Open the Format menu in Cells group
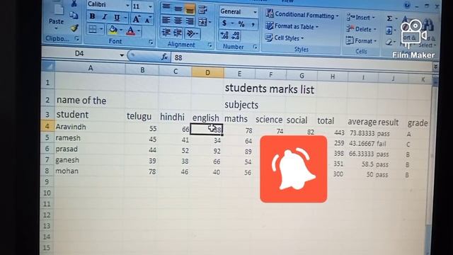Screen dimensions: 453x255 [x=362, y=41]
